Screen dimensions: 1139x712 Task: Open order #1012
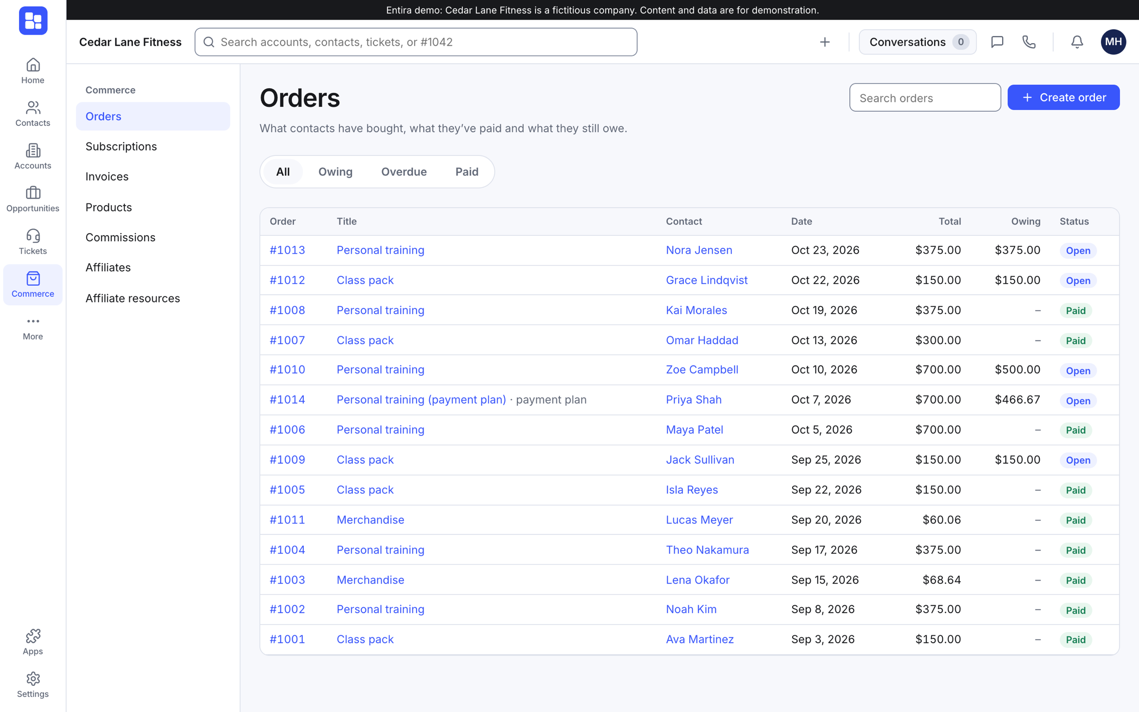287,280
